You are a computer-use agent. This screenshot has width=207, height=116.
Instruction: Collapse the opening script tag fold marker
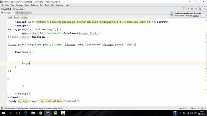7,26
